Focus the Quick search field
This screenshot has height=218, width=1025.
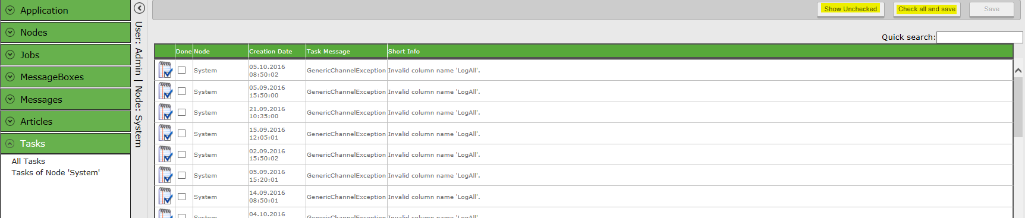coord(980,37)
